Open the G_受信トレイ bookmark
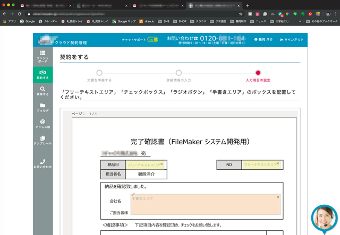 coord(97,21)
